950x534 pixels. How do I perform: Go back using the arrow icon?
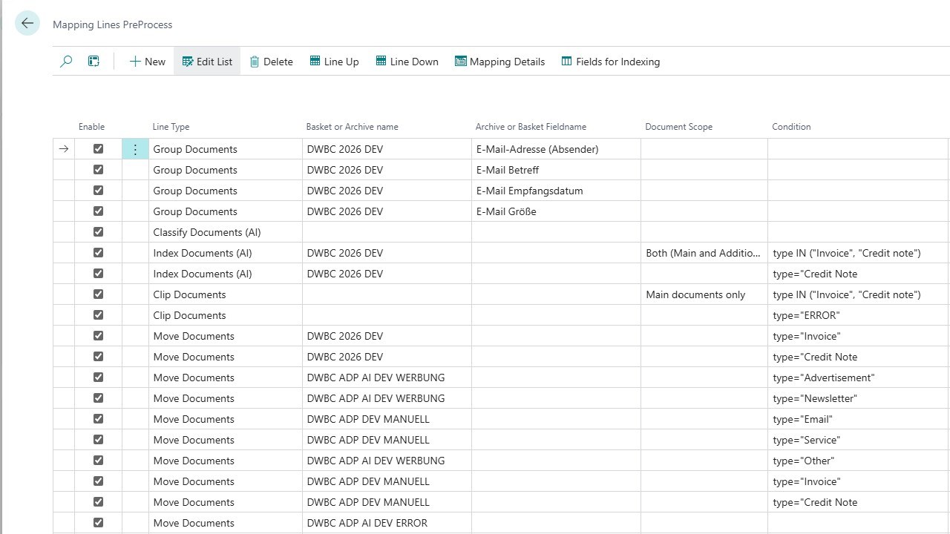[x=27, y=24]
